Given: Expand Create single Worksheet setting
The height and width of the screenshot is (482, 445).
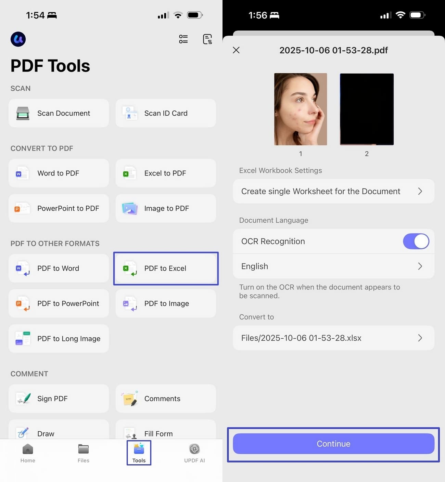Looking at the screenshot, I should (333, 191).
